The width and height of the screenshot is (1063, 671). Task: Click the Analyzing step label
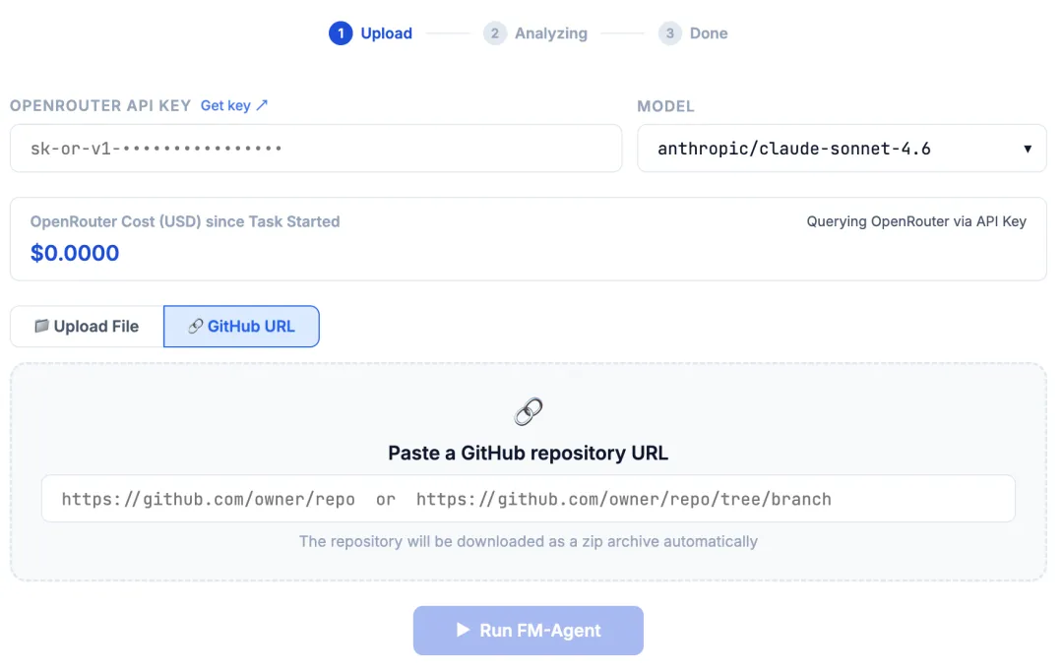pos(551,33)
